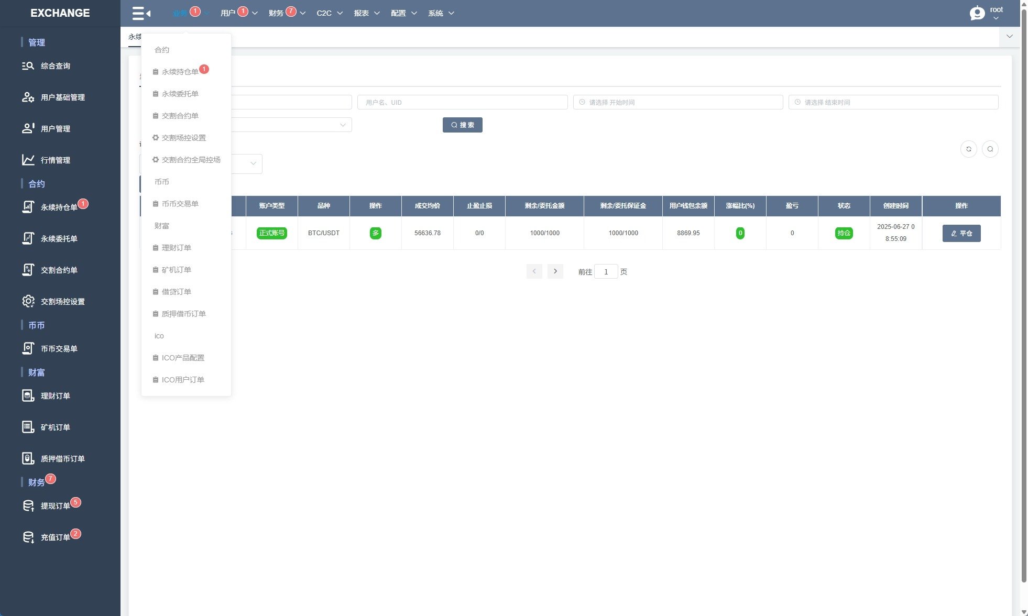1028x616 pixels.
Task: Click the 交割场控设置 gear icon in the sidebar
Action: (x=28, y=301)
